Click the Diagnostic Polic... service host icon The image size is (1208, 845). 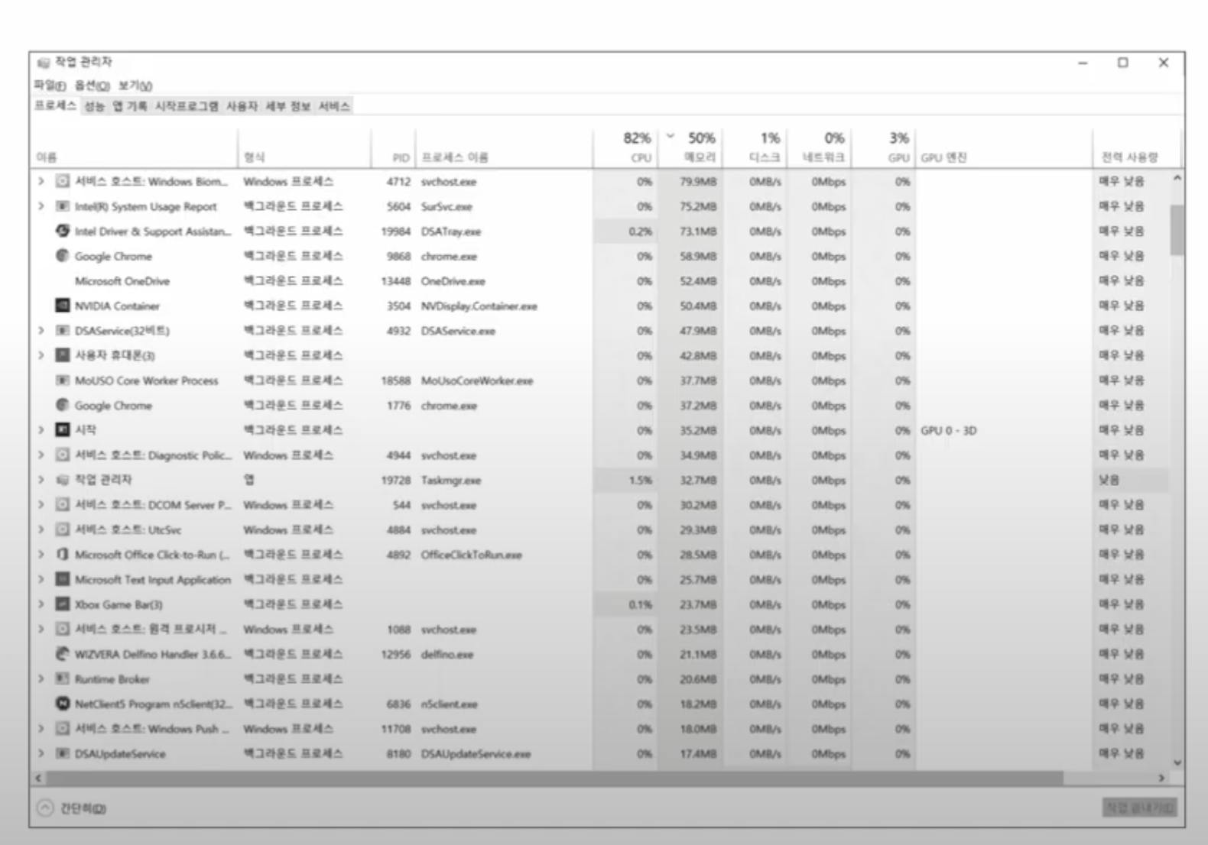coord(63,455)
